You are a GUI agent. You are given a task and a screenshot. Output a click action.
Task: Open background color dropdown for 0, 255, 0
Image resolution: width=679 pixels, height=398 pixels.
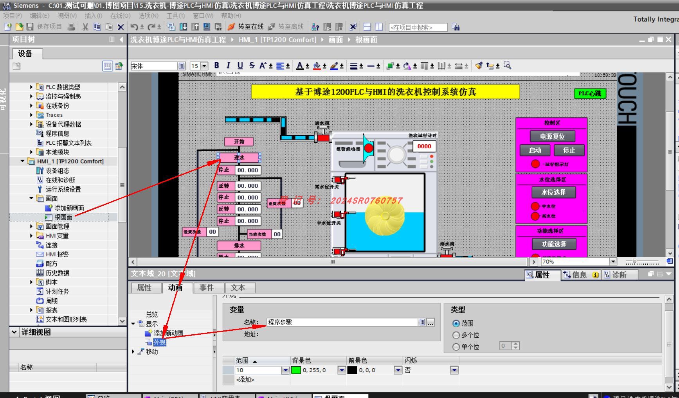pyautogui.click(x=342, y=370)
